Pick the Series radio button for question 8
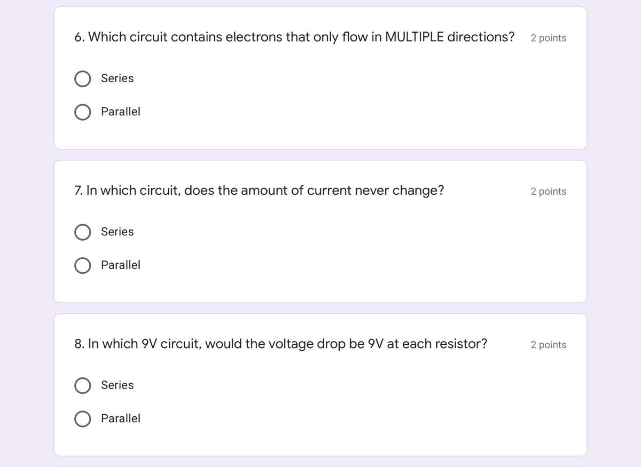Image resolution: width=641 pixels, height=467 pixels. (82, 385)
